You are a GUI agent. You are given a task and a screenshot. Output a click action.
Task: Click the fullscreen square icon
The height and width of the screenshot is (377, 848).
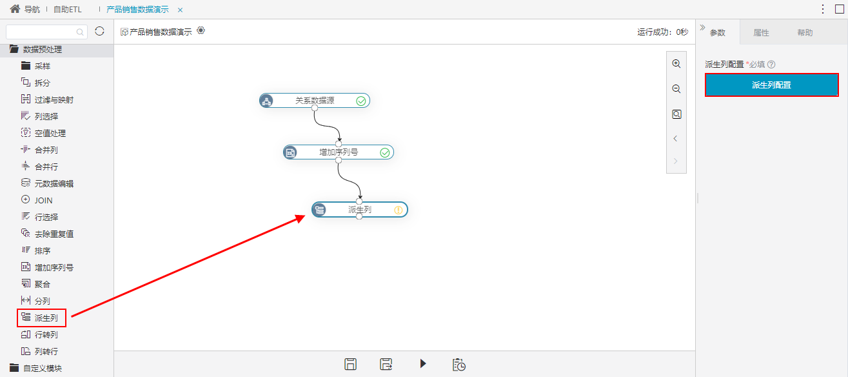[x=839, y=9]
